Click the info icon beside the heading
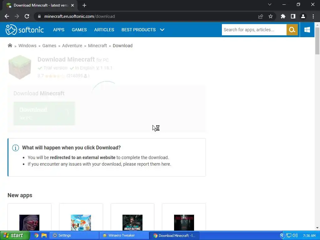 (16, 148)
